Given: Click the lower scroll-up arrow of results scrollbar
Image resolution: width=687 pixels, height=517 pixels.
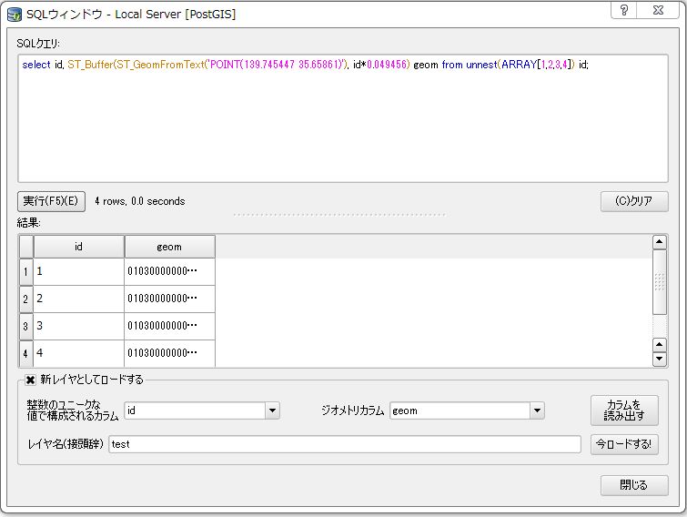Looking at the screenshot, I should (x=660, y=345).
